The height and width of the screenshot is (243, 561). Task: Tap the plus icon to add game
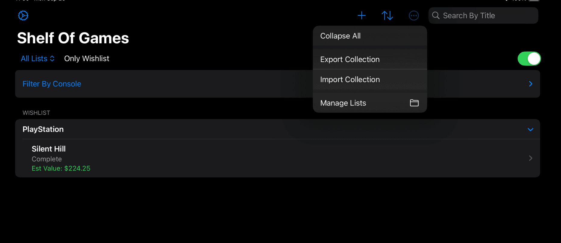[362, 15]
